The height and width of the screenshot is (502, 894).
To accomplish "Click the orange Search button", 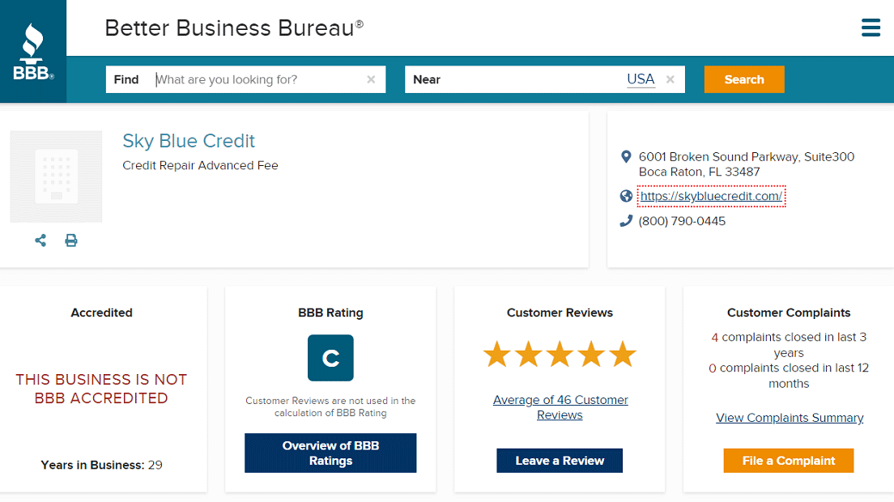I will (744, 79).
